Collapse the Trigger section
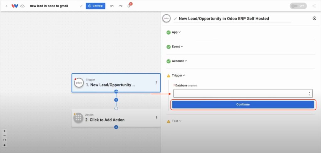Viewport: 321px width, 153px height. coord(178,75)
